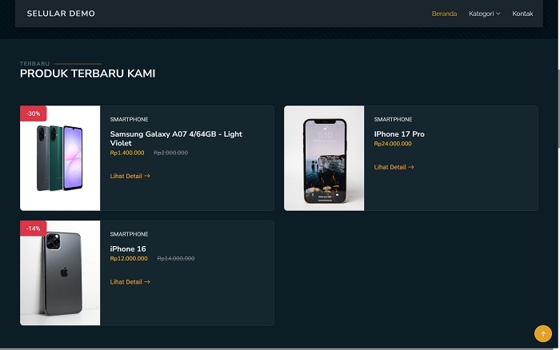This screenshot has height=350, width=560.
Task: Click the iPhone 17 Pro product image
Action: [324, 158]
